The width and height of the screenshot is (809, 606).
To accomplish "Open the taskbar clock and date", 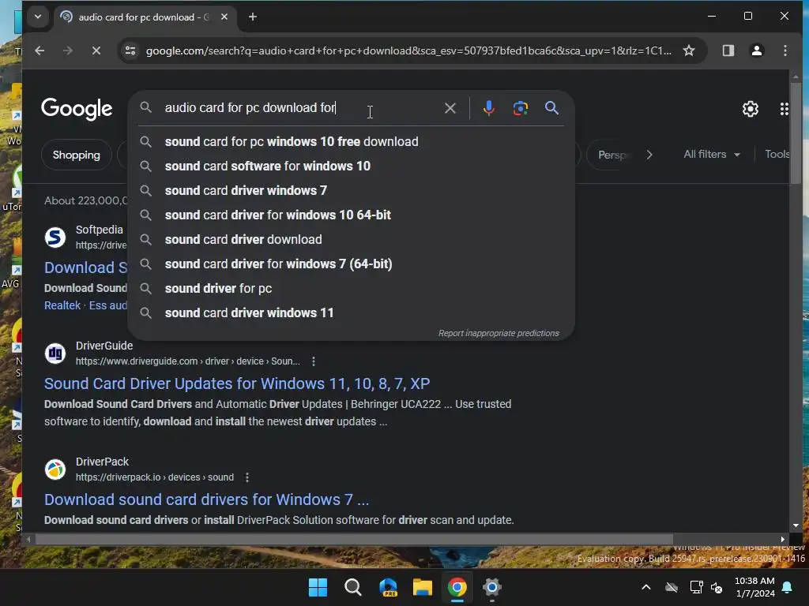I will point(754,587).
